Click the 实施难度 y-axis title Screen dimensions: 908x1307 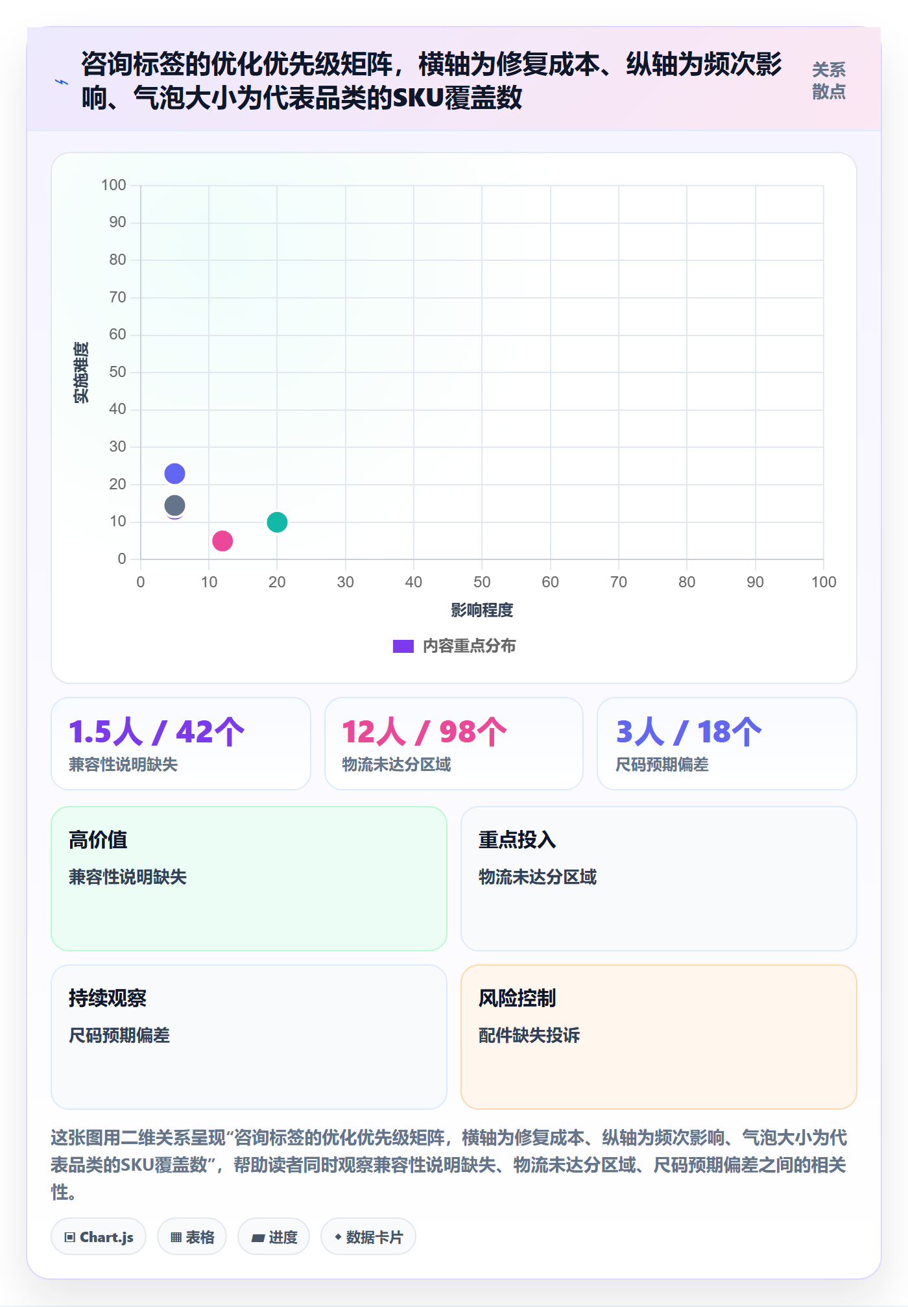tap(81, 373)
